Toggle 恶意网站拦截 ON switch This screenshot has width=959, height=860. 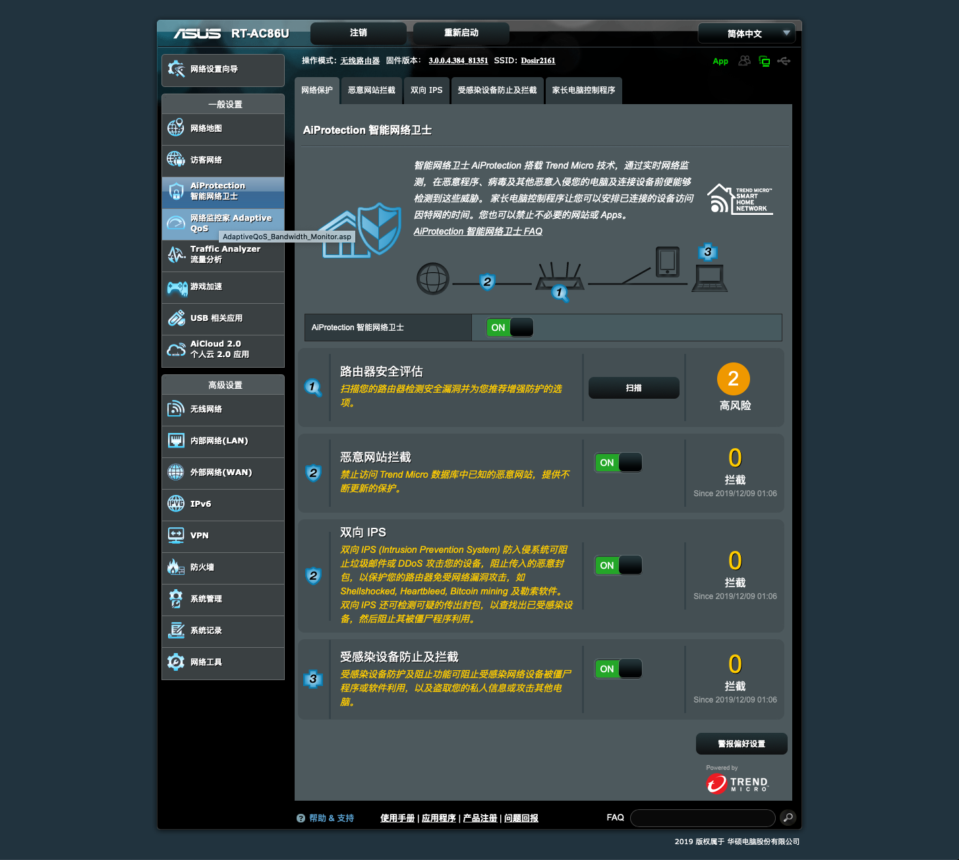point(618,463)
